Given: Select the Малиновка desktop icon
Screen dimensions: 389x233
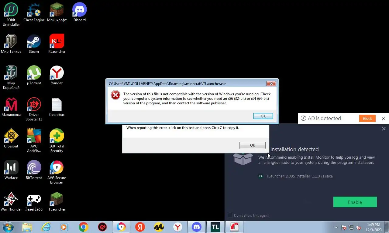Looking at the screenshot, I should [11, 107].
